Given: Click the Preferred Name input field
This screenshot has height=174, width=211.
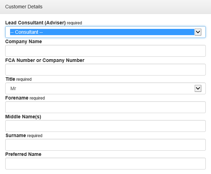Looking at the screenshot, I should (105, 164).
